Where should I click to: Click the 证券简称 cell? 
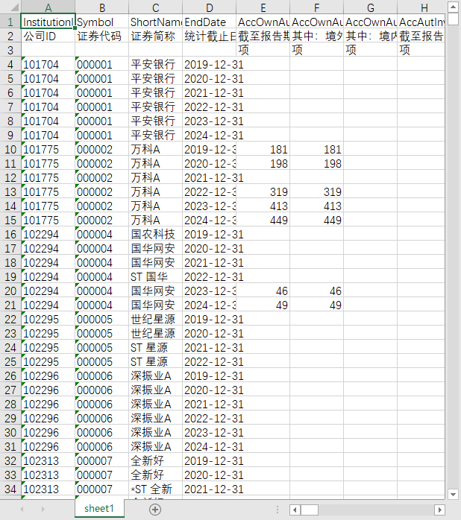pyautogui.click(x=156, y=36)
